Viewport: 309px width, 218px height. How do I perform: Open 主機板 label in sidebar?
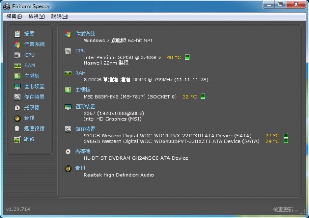32,76
